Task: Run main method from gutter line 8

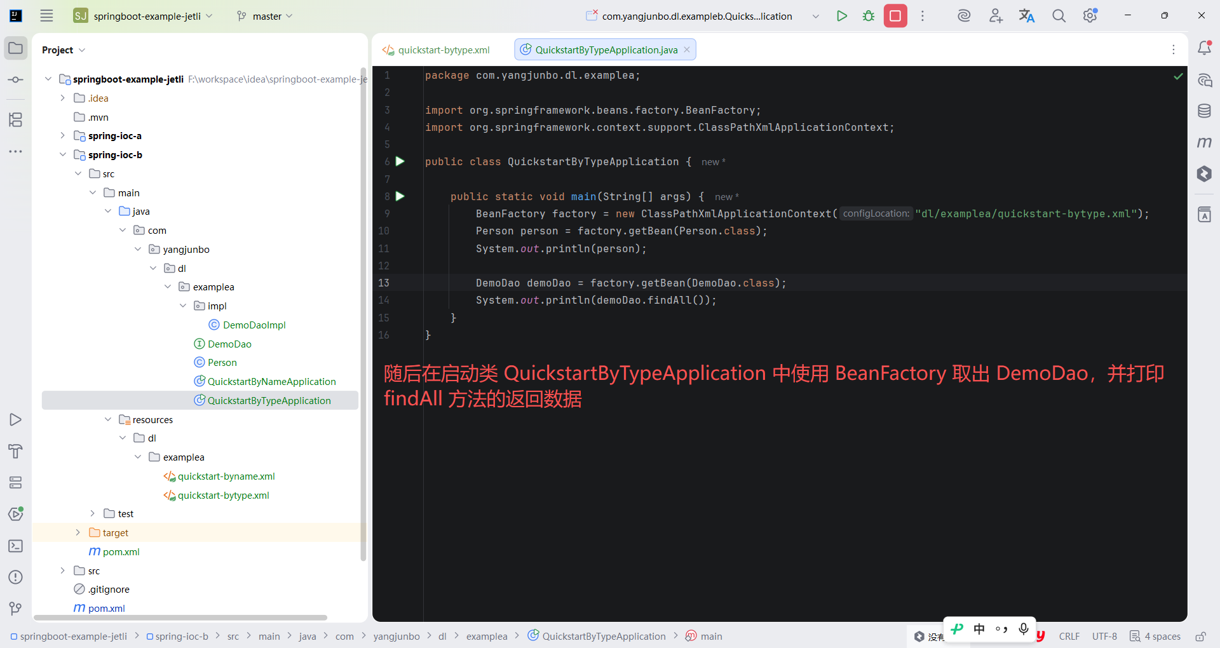Action: coord(400,196)
